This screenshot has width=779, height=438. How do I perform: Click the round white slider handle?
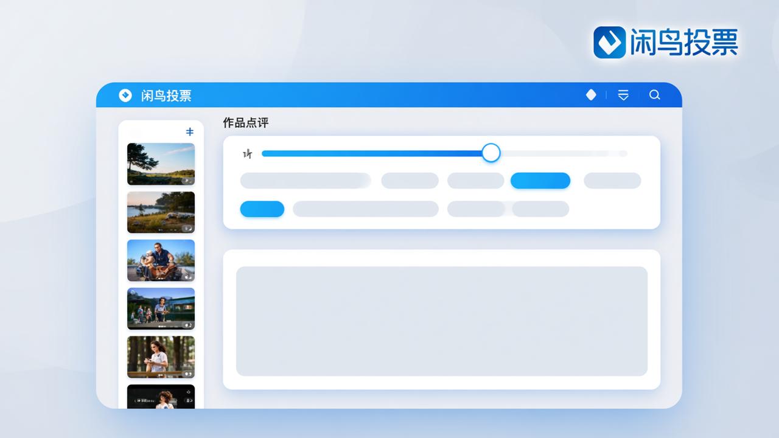(491, 153)
